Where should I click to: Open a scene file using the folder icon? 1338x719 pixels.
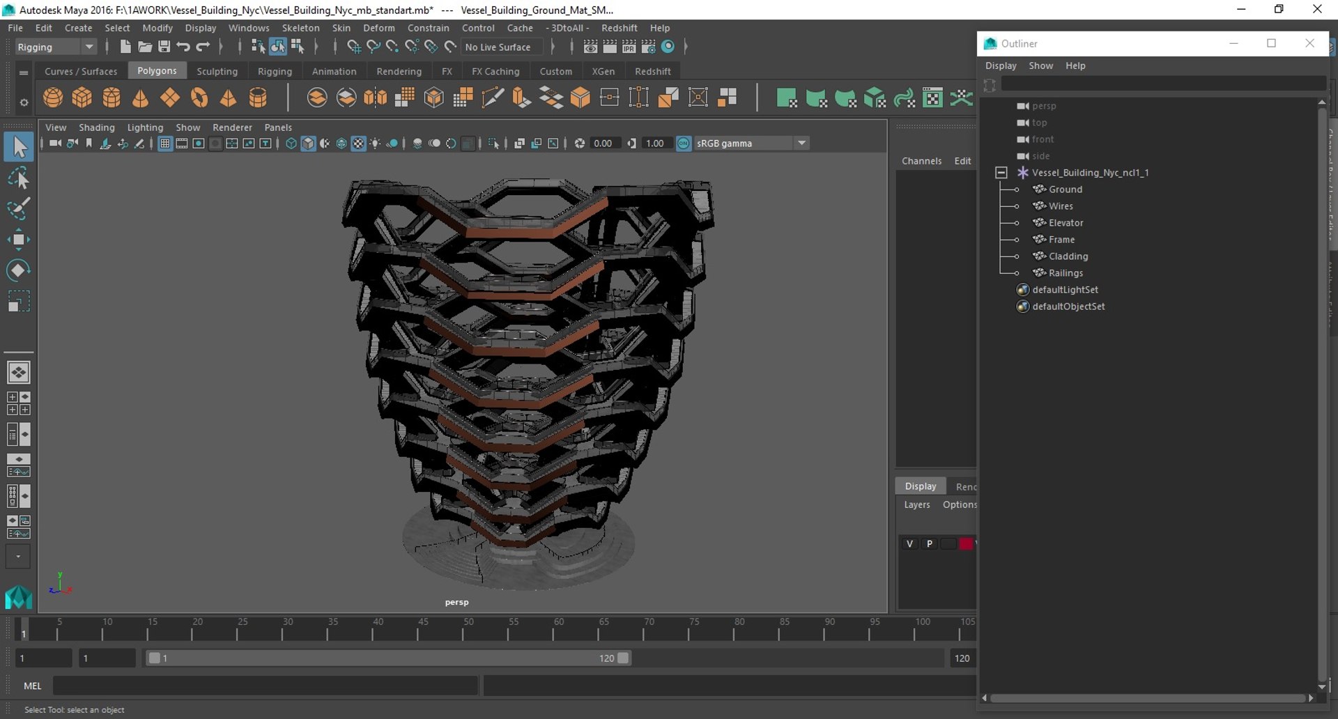145,47
